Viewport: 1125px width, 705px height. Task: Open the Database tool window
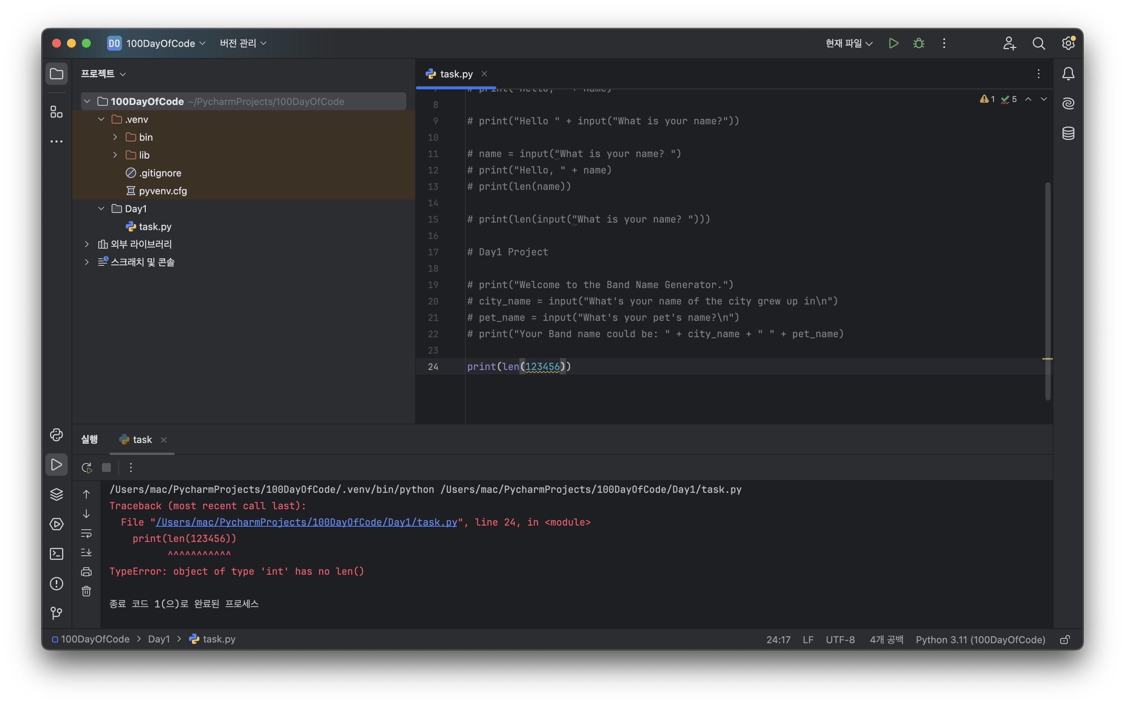click(x=1068, y=133)
